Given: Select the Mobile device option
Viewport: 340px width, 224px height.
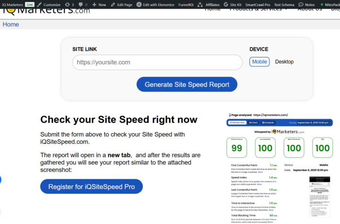Looking at the screenshot, I should (259, 62).
